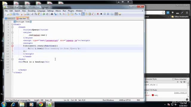Open DevTools settings gear at bottom right

(187, 100)
